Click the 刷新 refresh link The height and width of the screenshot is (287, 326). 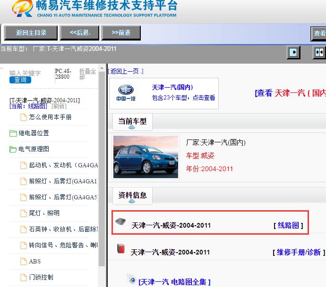pyautogui.click(x=59, y=106)
